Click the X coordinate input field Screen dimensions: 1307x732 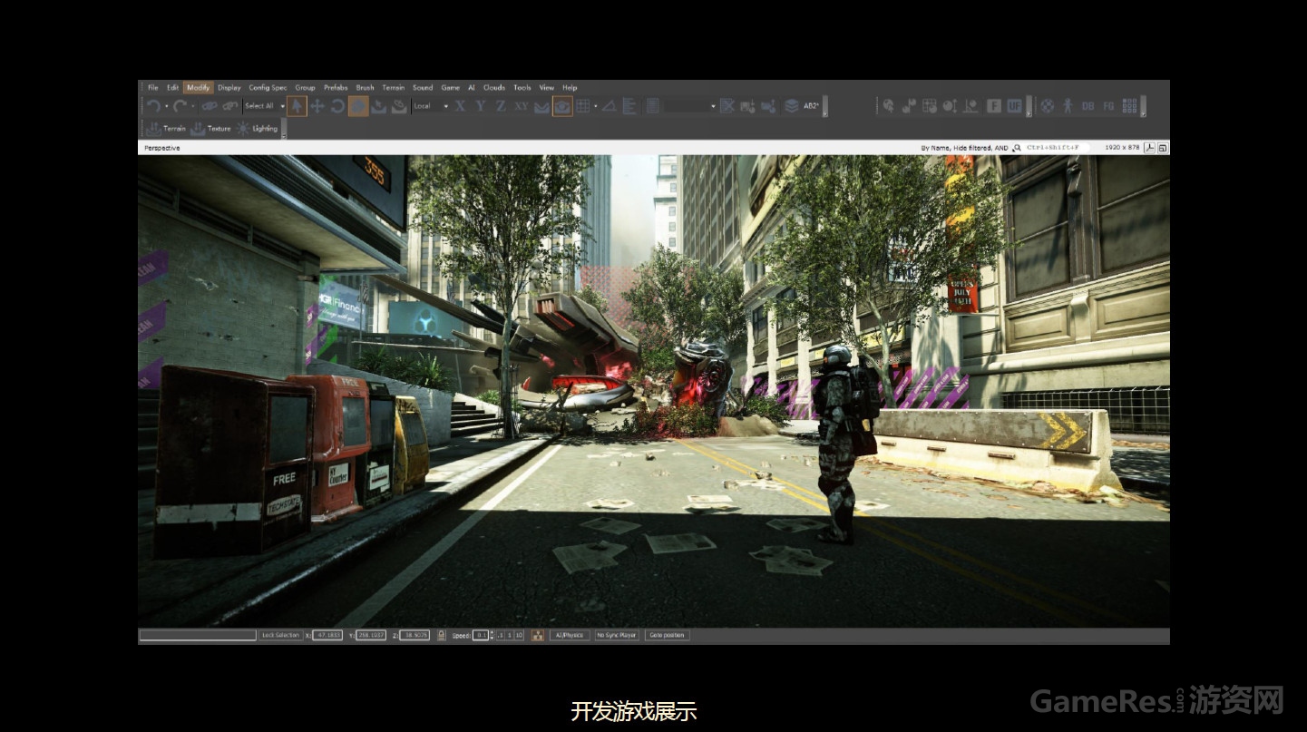[327, 635]
